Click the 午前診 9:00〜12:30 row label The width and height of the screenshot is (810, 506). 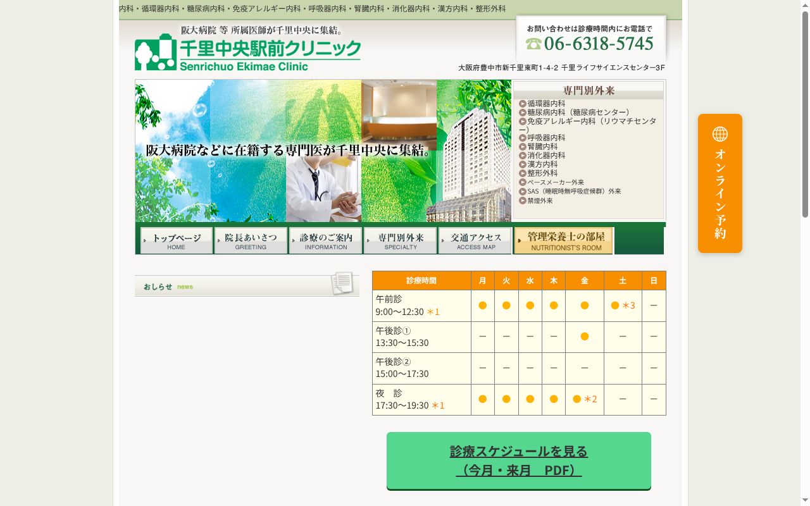click(421, 305)
